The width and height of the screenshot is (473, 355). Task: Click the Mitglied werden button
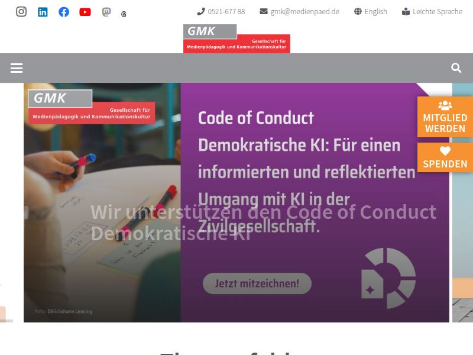point(445,117)
